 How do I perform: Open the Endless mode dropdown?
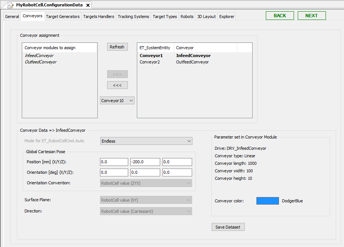click(146, 141)
